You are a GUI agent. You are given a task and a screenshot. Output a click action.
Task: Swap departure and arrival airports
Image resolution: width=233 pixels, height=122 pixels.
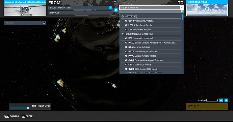pyautogui.click(x=116, y=10)
